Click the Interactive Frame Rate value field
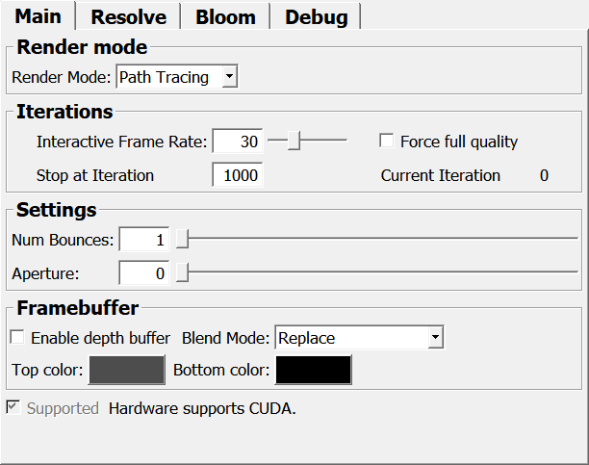 (x=237, y=142)
